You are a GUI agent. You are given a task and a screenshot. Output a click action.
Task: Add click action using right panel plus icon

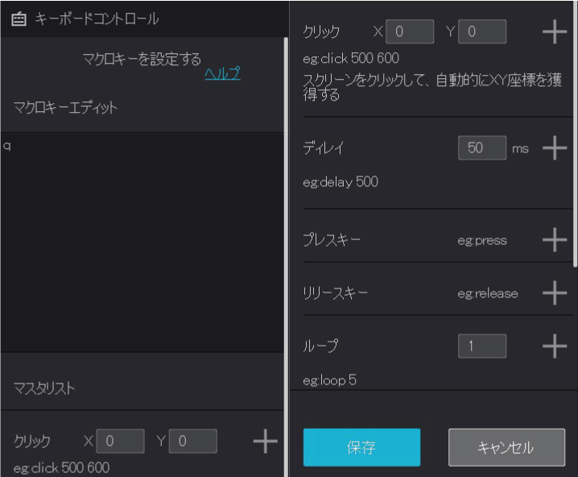[555, 32]
